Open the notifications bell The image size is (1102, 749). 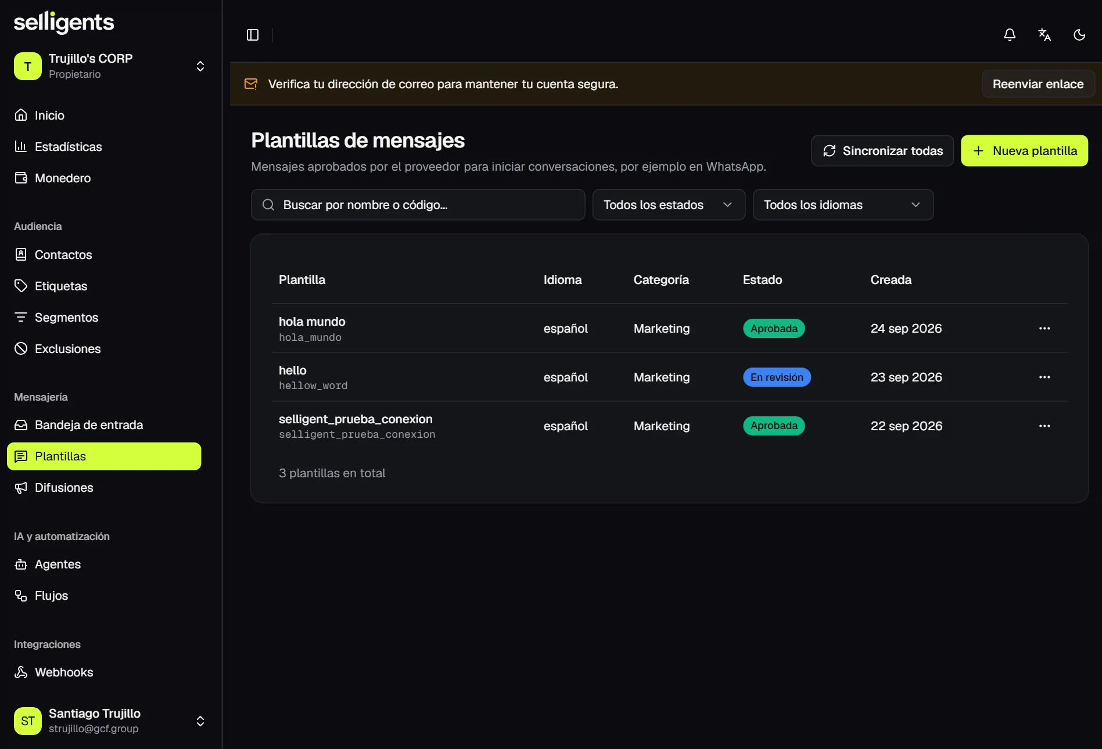[1010, 35]
